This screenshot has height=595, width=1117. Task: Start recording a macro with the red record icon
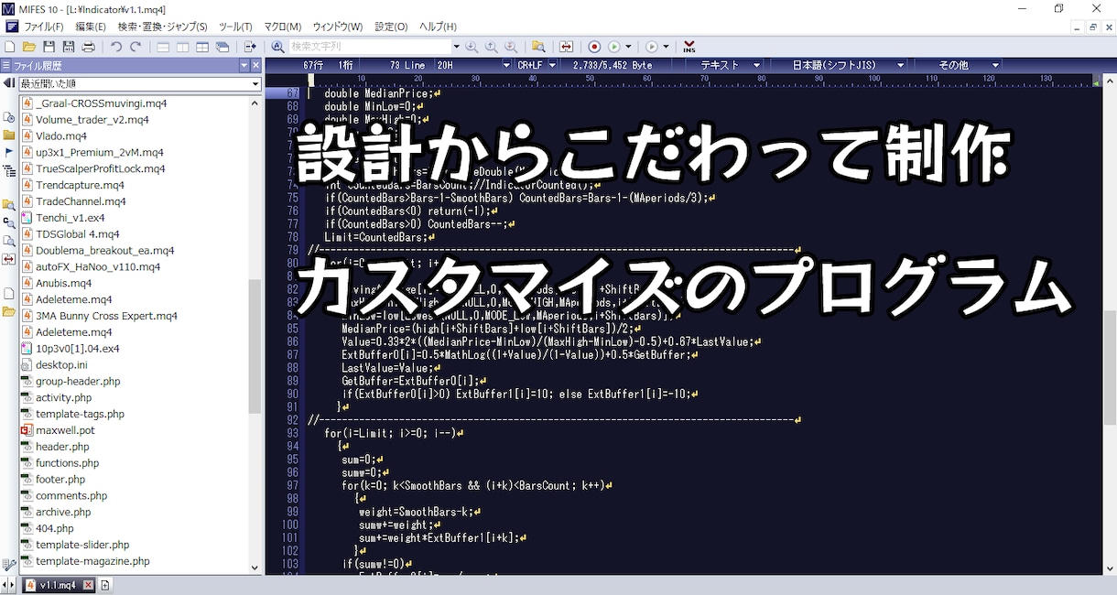[x=594, y=47]
